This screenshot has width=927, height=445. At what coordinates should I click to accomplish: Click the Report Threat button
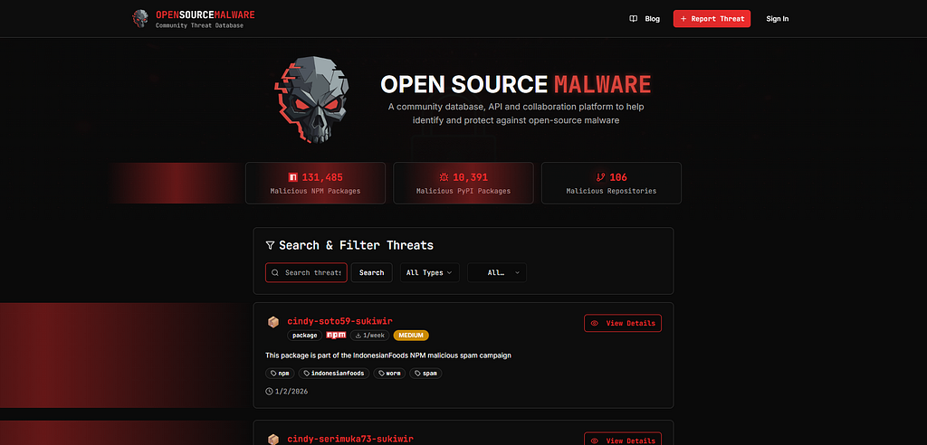[x=712, y=19]
